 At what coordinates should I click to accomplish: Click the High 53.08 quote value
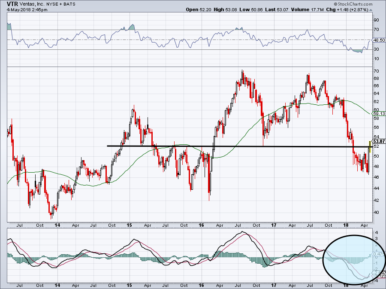(225, 9)
